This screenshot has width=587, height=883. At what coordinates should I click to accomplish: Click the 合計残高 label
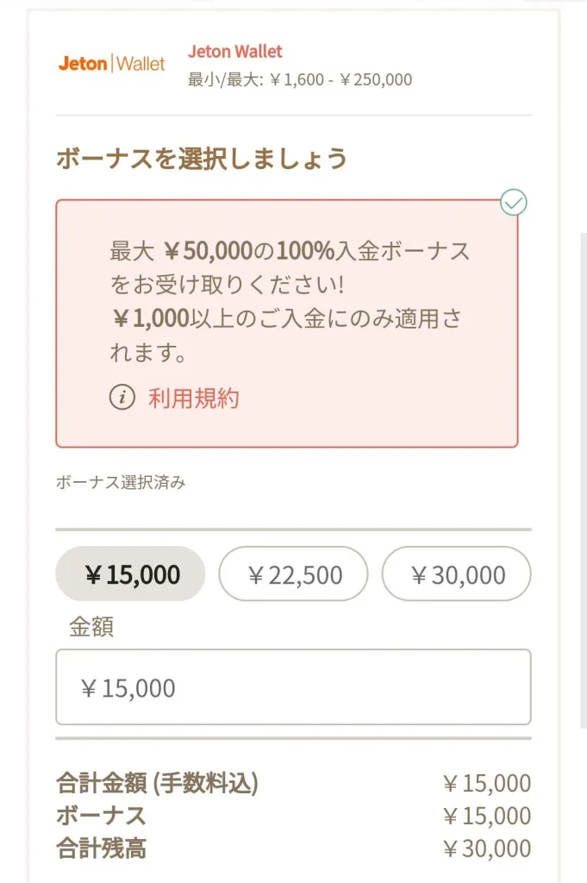tap(101, 849)
